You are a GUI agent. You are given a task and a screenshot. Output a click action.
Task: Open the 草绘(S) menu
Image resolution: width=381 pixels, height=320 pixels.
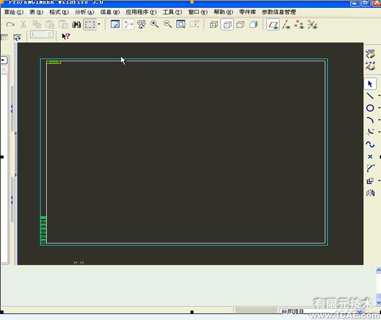(14, 12)
